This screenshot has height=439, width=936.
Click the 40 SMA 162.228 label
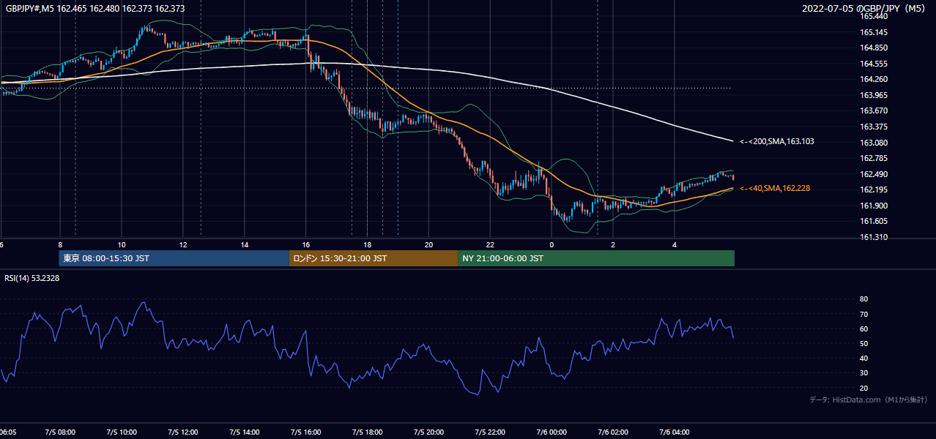[x=774, y=188]
